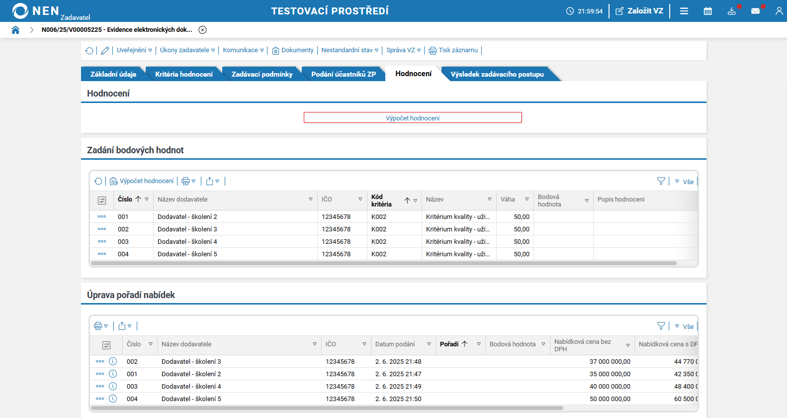Screen dimensions: 787x418
Task: Expand the Uveřejnění dropdown menu
Action: (x=134, y=50)
